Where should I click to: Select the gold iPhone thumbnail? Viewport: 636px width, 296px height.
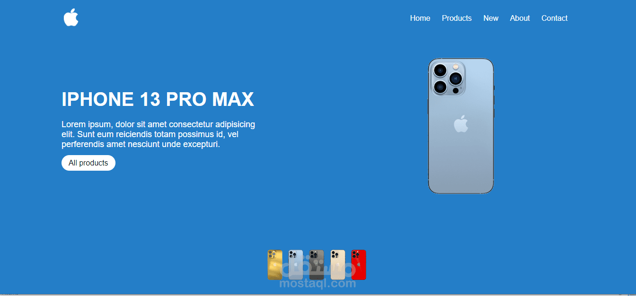(x=275, y=265)
